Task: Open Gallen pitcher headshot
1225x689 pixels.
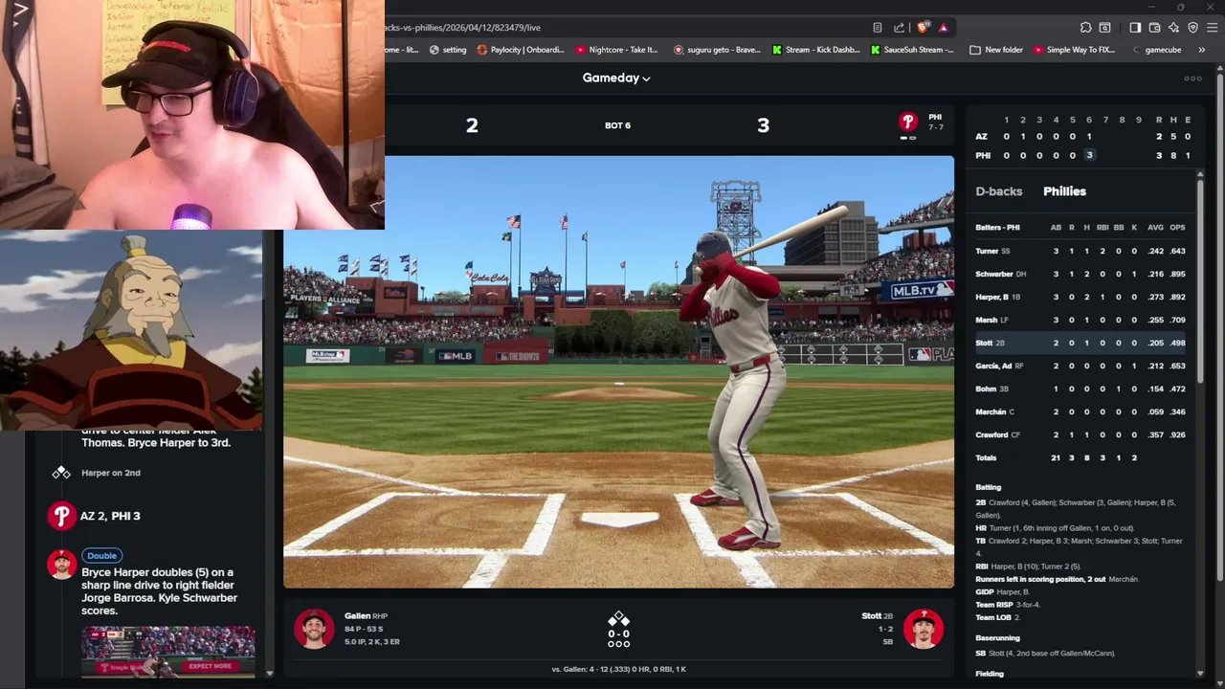Action: tap(314, 629)
